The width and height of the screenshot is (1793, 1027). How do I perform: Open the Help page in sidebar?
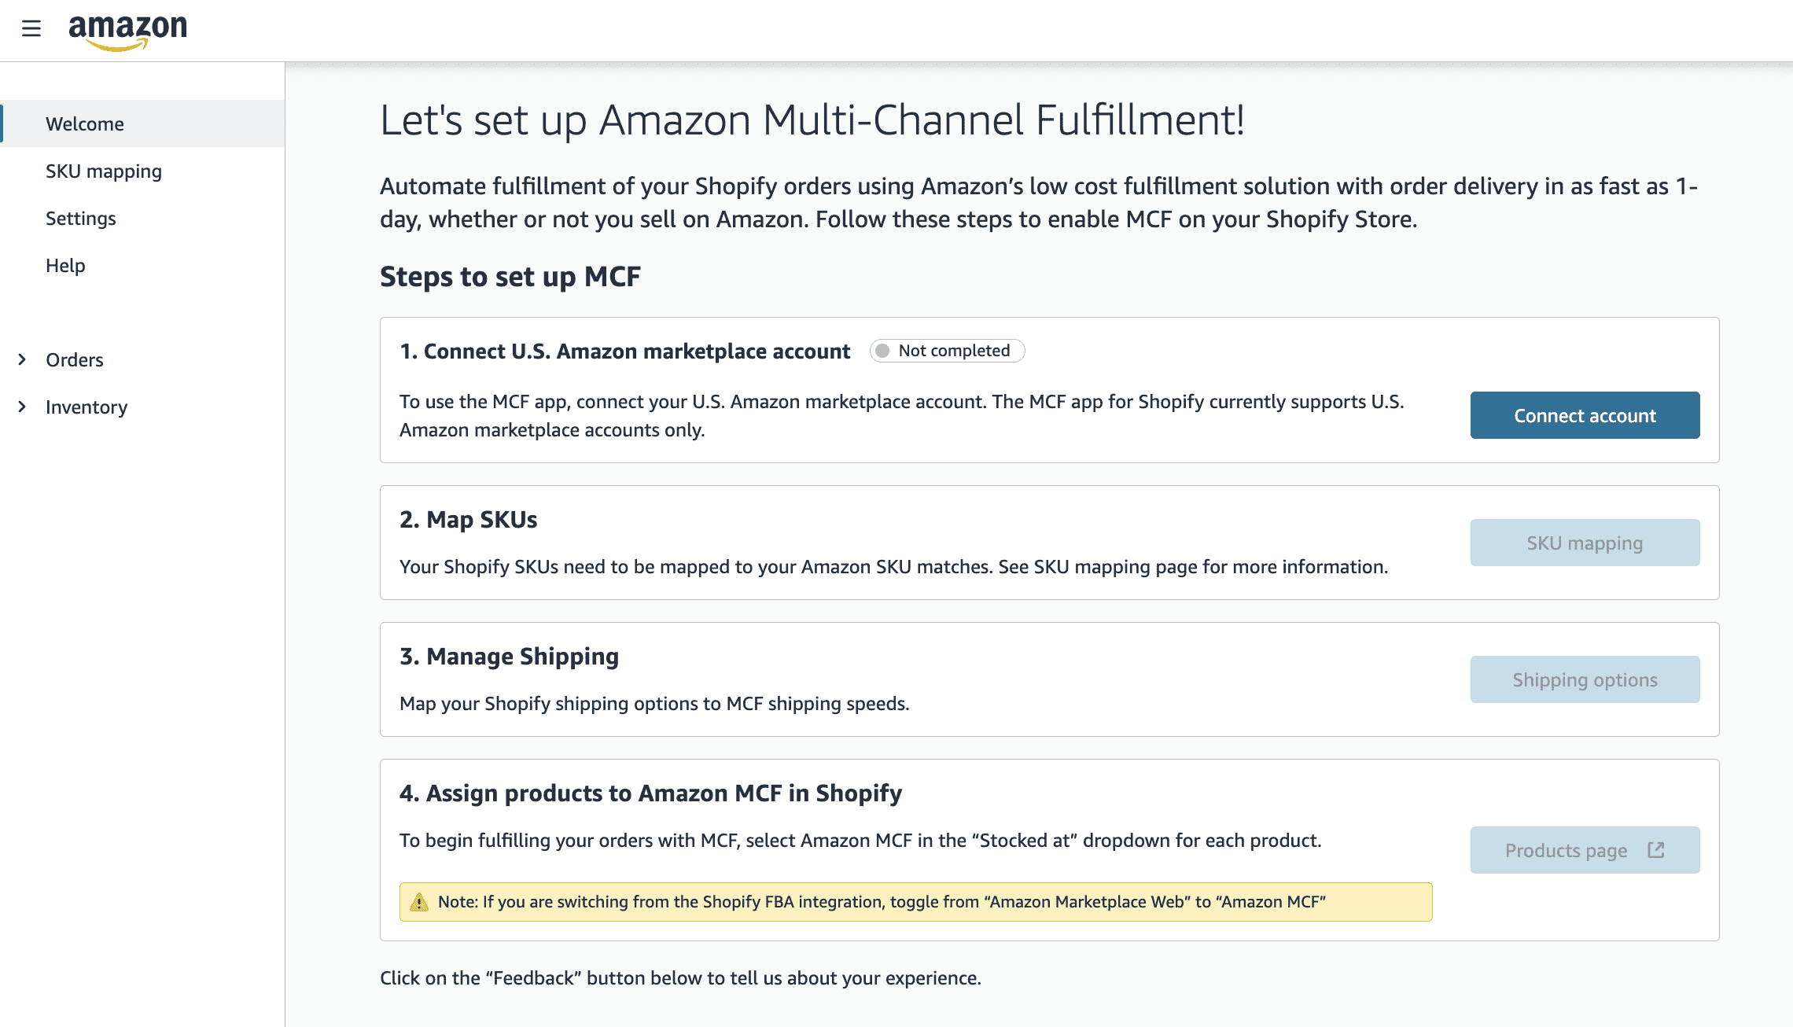click(x=65, y=265)
